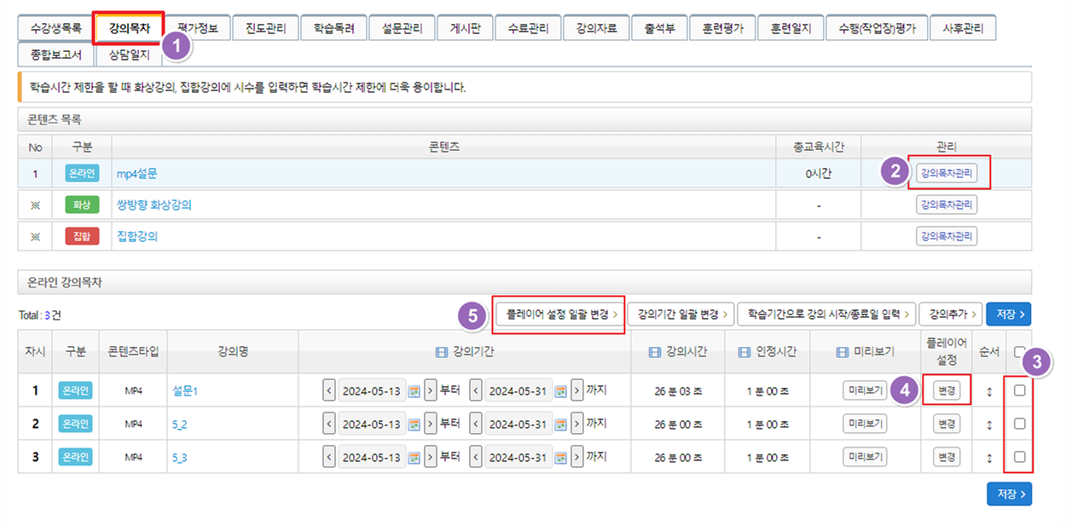The height and width of the screenshot is (531, 1071).
Task: Click 강의목차관리 button for mp4설문
Action: (x=947, y=173)
